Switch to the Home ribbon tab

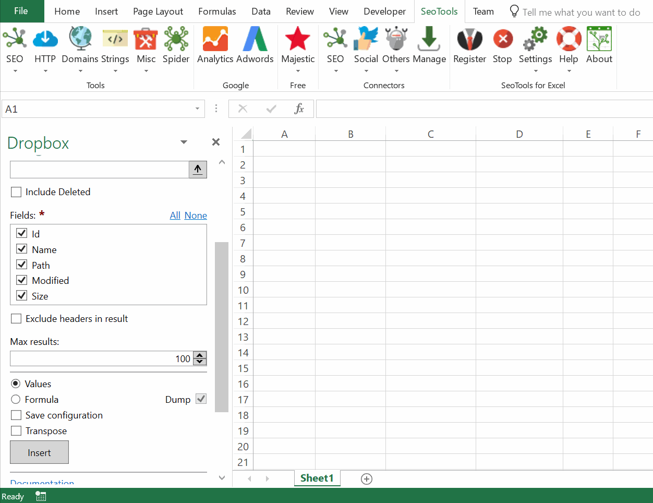point(67,11)
